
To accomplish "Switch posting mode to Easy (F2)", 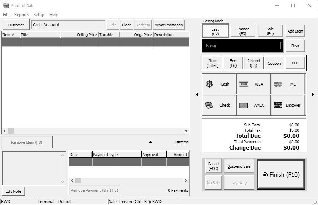I will 215,31.
